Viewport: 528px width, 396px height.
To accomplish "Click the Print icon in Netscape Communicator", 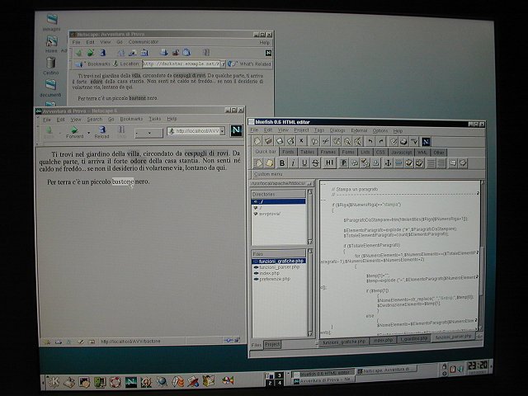I will click(x=163, y=52).
